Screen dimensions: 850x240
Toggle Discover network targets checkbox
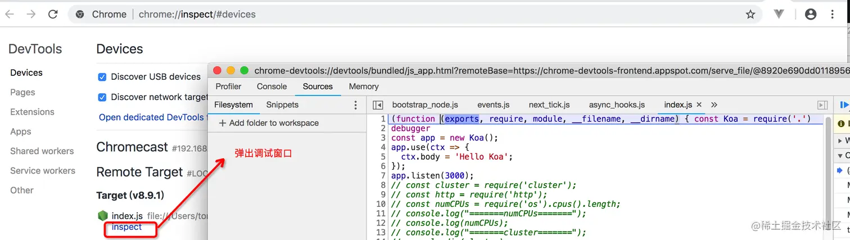(x=102, y=97)
